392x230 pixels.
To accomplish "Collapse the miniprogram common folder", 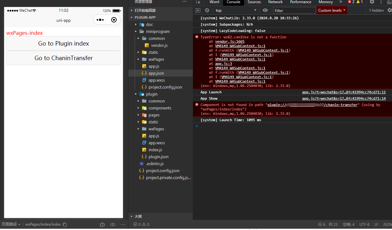I will (138, 38).
